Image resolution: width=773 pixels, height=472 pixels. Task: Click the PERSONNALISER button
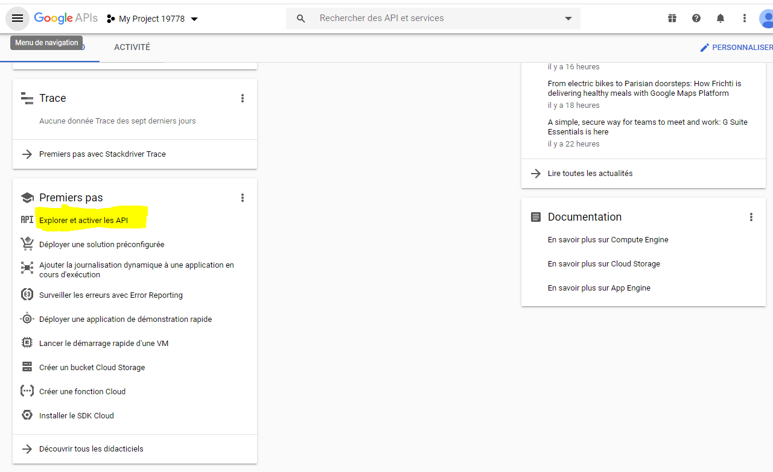click(x=736, y=48)
